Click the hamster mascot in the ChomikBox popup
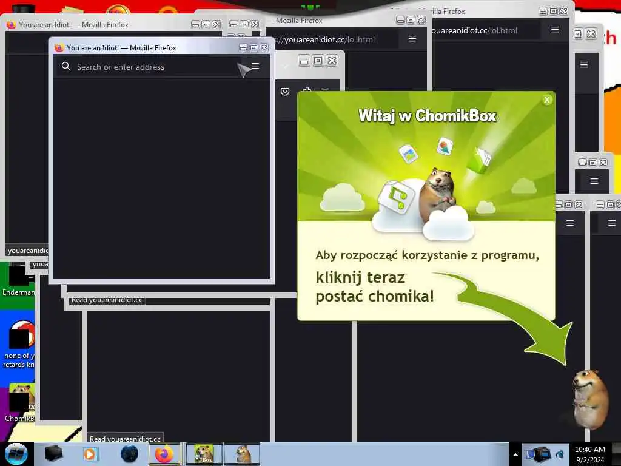Screen dimensions: 621x466 pyautogui.click(x=437, y=194)
